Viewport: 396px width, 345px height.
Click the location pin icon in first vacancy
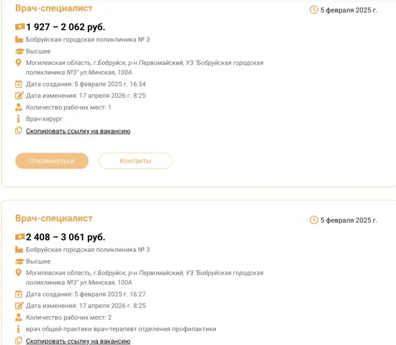click(19, 63)
